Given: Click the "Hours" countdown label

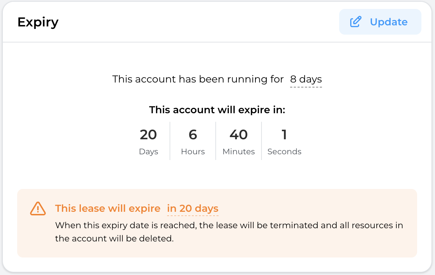Looking at the screenshot, I should point(193,151).
